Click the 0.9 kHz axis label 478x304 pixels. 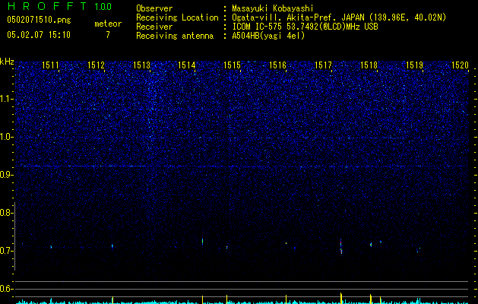(6, 175)
